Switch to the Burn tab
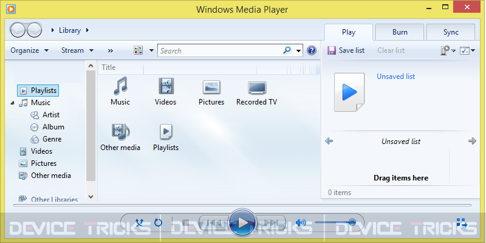Viewport: 486px width, 243px height. coord(400,32)
